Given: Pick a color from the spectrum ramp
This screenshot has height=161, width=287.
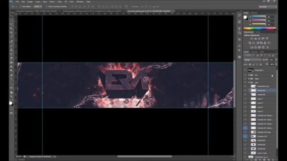Looking at the screenshot, I should (260, 29).
